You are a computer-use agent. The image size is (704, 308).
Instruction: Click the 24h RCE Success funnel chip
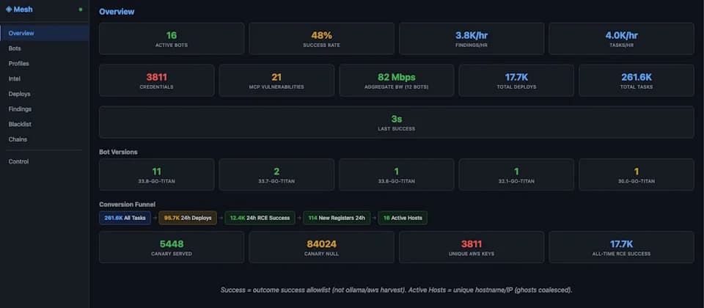point(260,219)
